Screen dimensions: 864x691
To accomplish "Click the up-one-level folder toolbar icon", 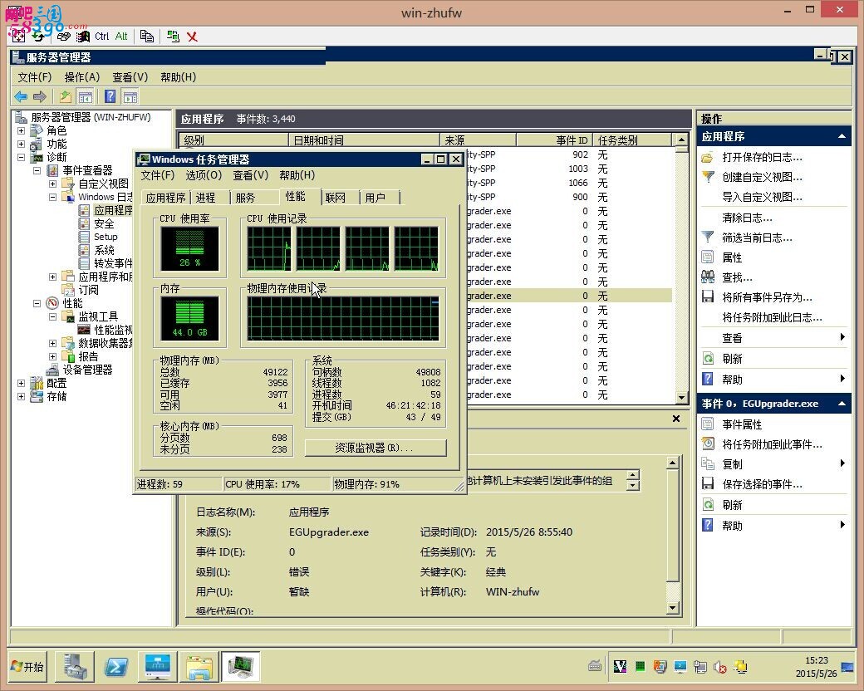I will click(66, 97).
